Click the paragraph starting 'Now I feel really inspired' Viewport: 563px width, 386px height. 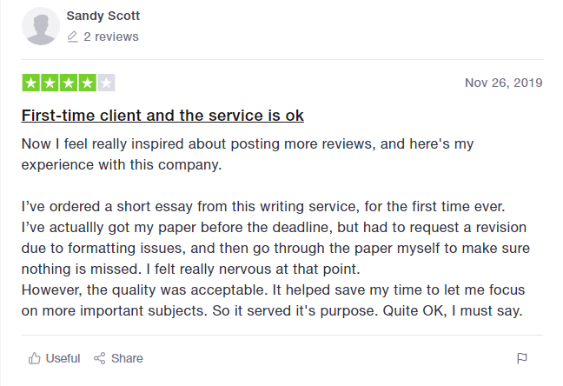click(x=248, y=154)
